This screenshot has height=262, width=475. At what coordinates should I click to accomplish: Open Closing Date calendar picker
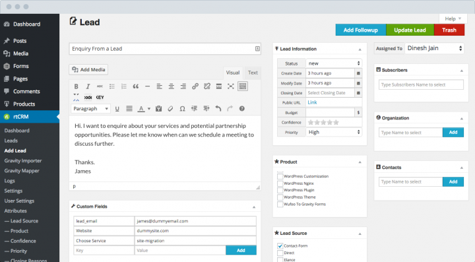pos(358,93)
